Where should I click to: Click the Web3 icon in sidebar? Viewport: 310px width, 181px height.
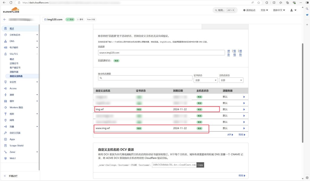(5, 158)
